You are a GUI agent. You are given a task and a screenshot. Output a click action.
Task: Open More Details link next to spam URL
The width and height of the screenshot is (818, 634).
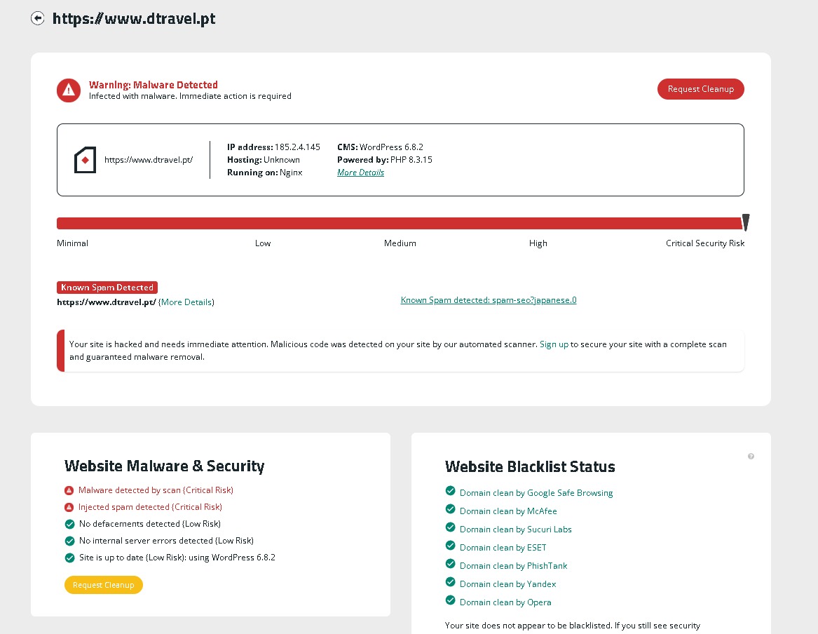click(x=186, y=302)
